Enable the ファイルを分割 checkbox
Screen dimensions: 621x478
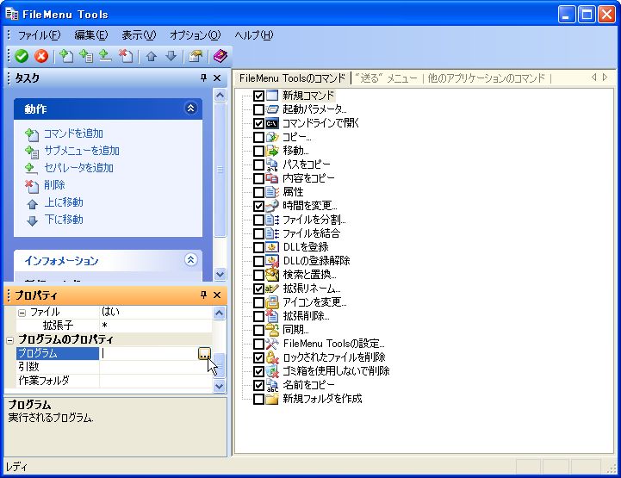(258, 220)
